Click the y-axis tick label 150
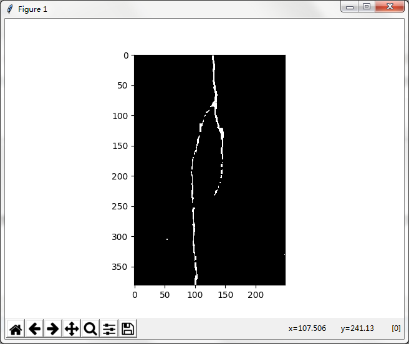 120,146
